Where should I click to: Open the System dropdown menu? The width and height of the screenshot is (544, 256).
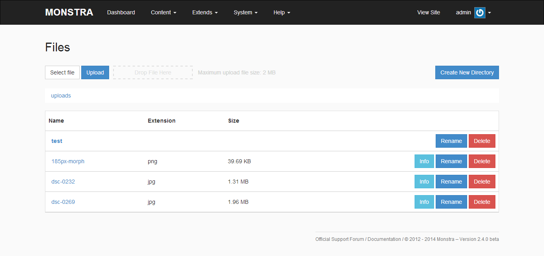pos(245,12)
